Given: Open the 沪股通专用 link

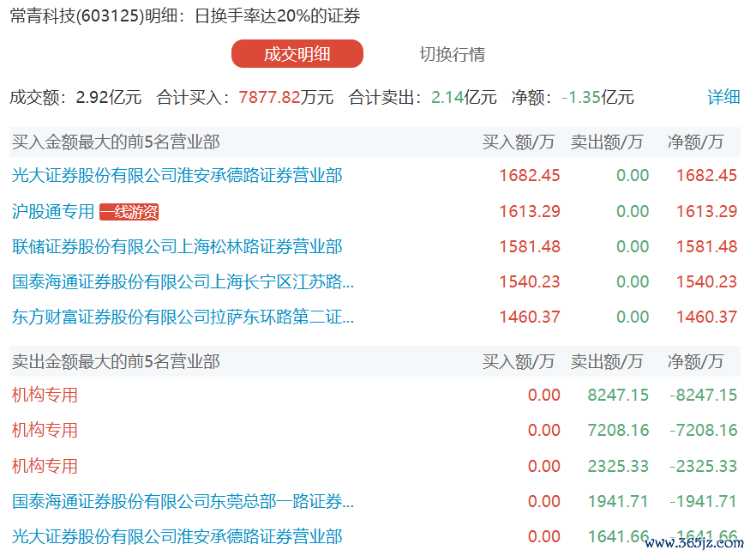Looking at the screenshot, I should click(53, 211).
